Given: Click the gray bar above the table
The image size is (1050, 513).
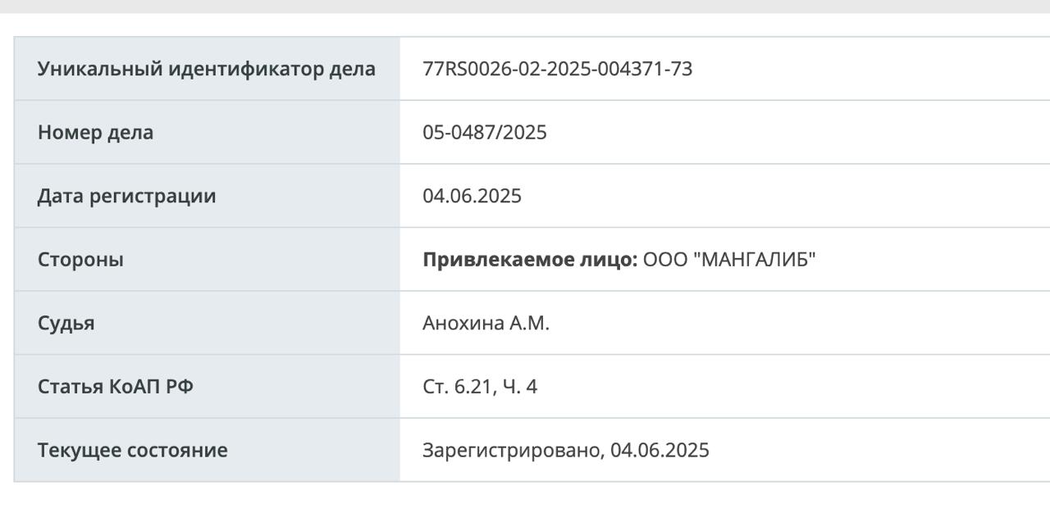Looking at the screenshot, I should (525, 6).
